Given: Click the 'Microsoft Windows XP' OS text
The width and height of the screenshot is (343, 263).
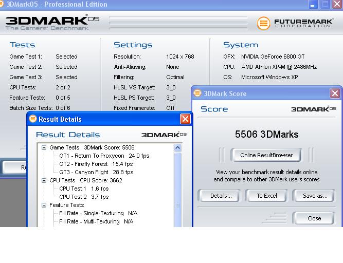Looking at the screenshot, I should tap(269, 77).
